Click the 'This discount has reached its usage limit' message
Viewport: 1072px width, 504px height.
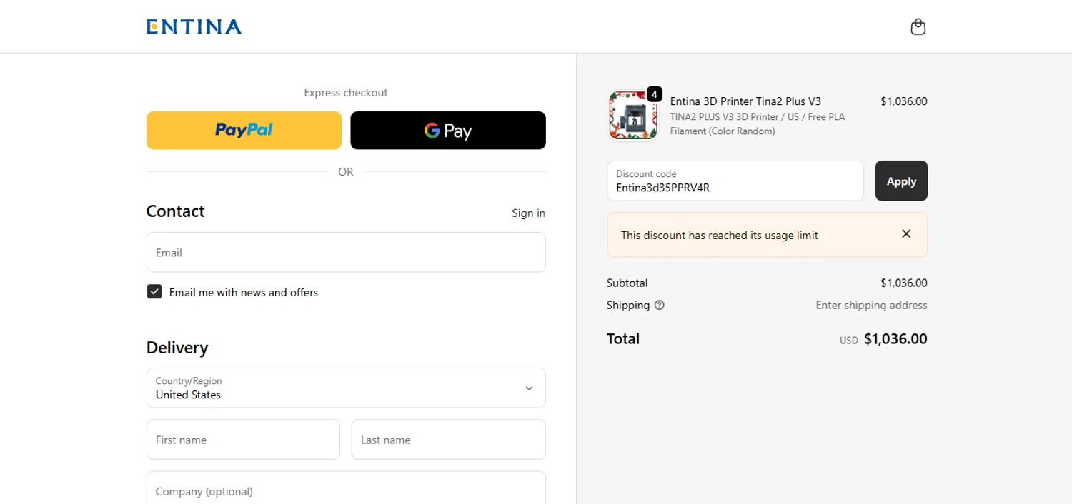pyautogui.click(x=720, y=235)
